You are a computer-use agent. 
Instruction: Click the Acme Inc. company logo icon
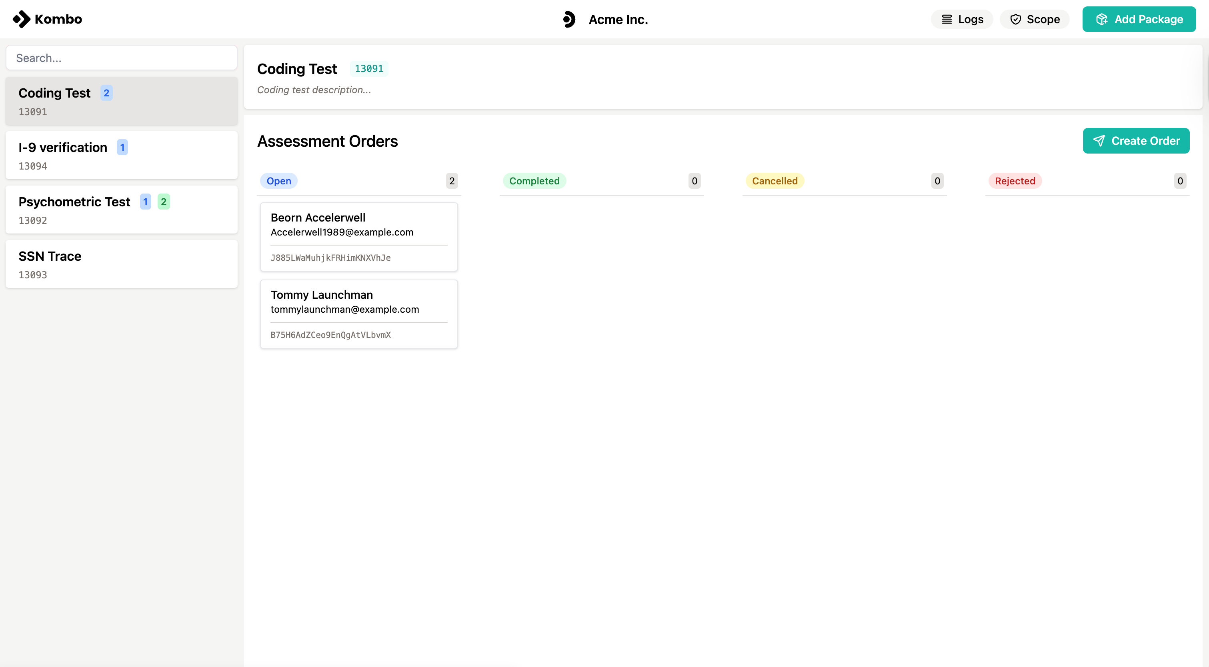pos(569,19)
